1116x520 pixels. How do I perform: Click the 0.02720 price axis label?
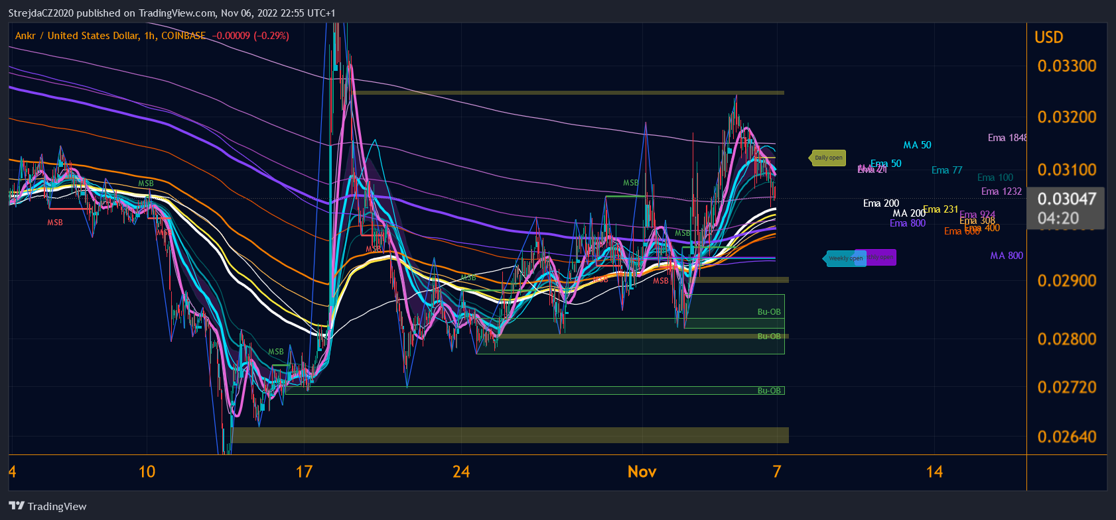click(1067, 387)
